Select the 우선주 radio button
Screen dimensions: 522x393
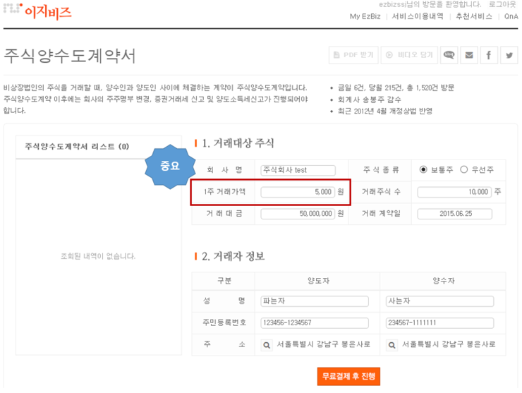pyautogui.click(x=463, y=169)
